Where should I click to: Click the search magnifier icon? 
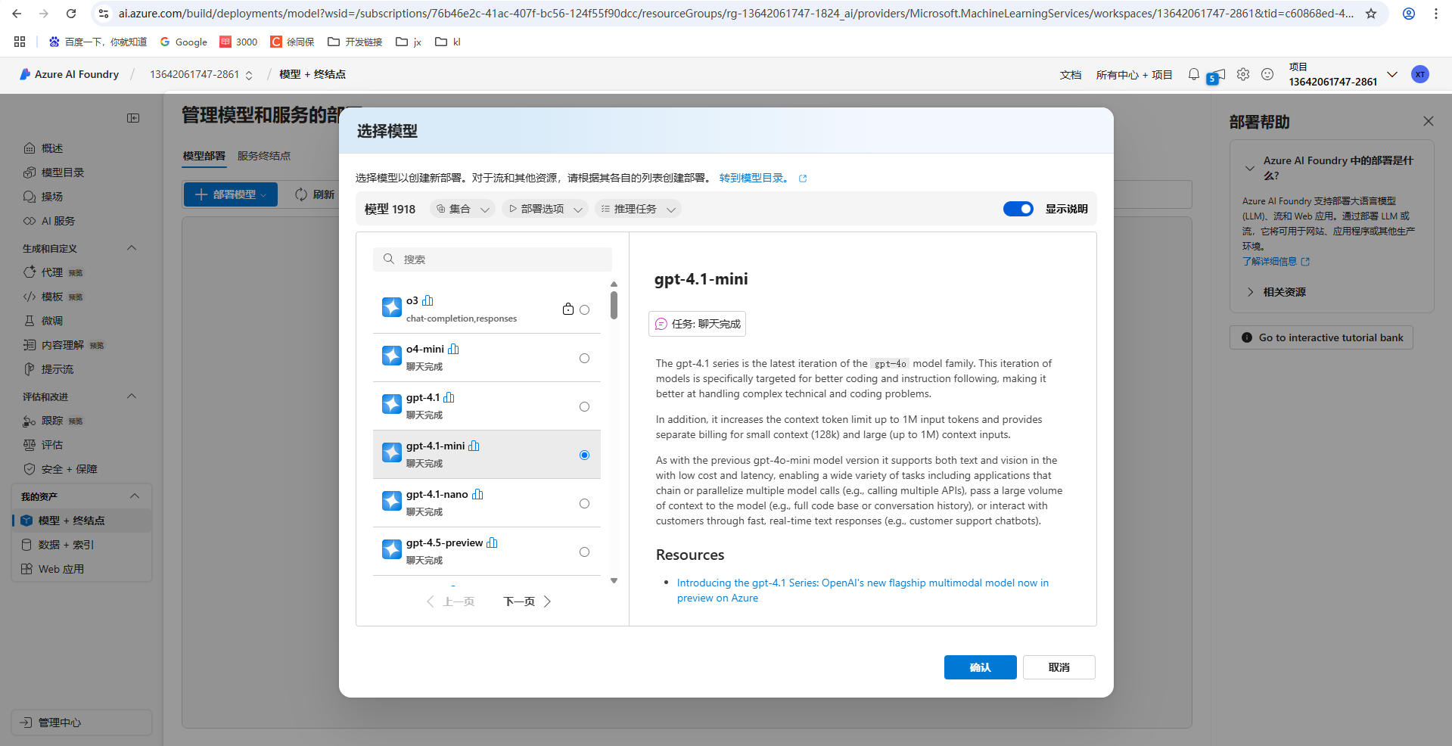tap(389, 259)
